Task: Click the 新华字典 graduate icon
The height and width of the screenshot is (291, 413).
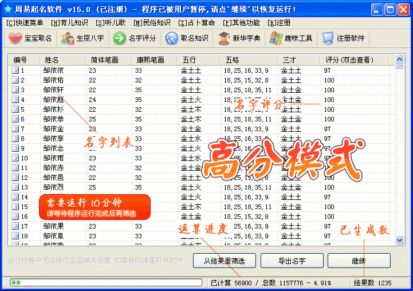Action: pos(223,38)
